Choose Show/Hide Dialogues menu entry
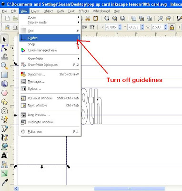This screenshot has width=182, height=191. click(x=50, y=65)
